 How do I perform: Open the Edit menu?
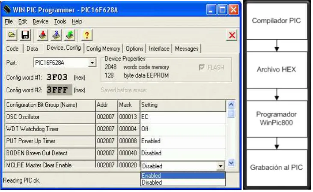pyautogui.click(x=23, y=21)
